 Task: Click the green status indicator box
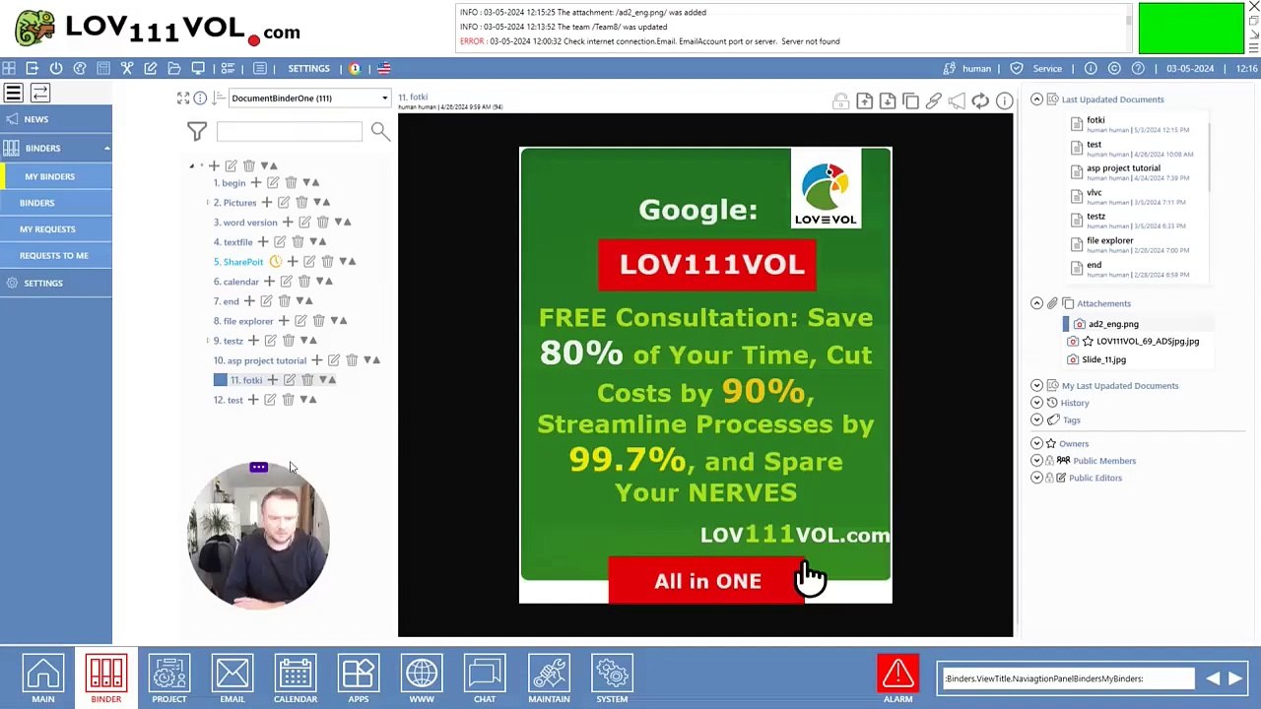1191,29
